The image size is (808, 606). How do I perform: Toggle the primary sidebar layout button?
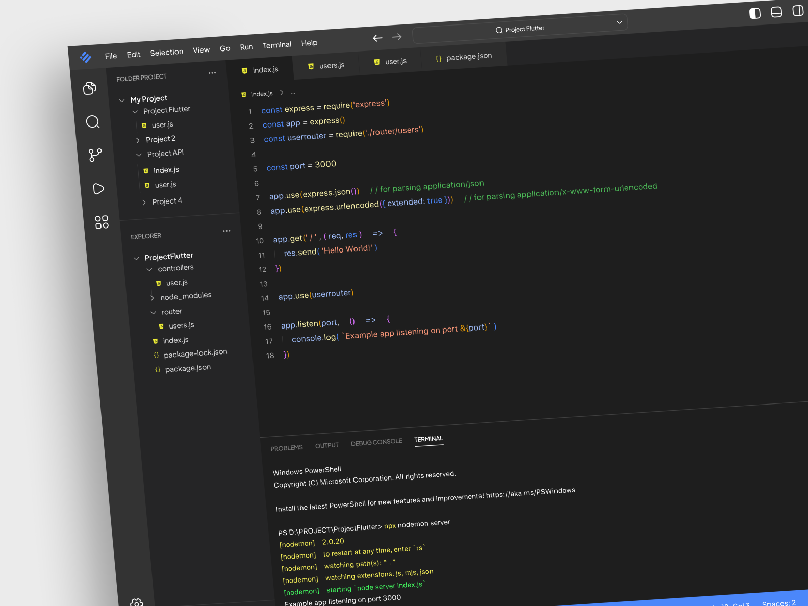[x=755, y=13]
